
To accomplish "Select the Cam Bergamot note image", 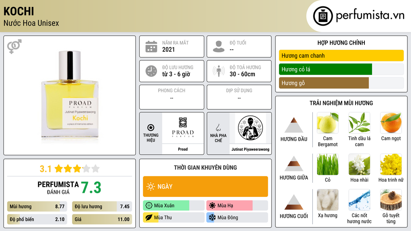I will point(328,123).
